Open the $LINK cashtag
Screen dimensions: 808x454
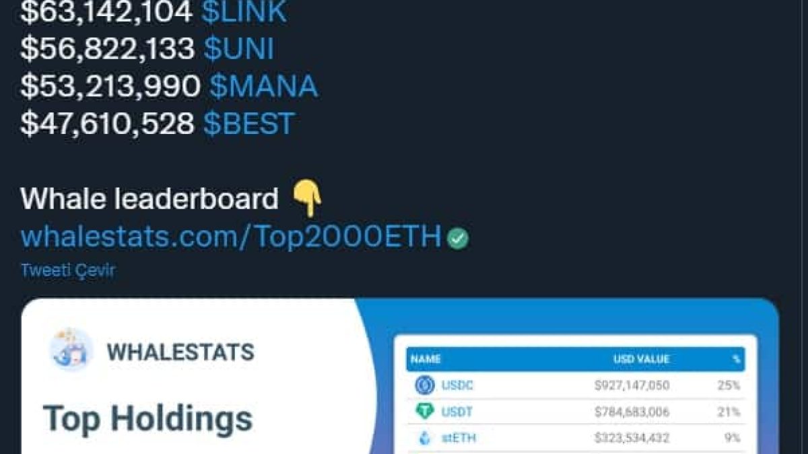[244, 13]
